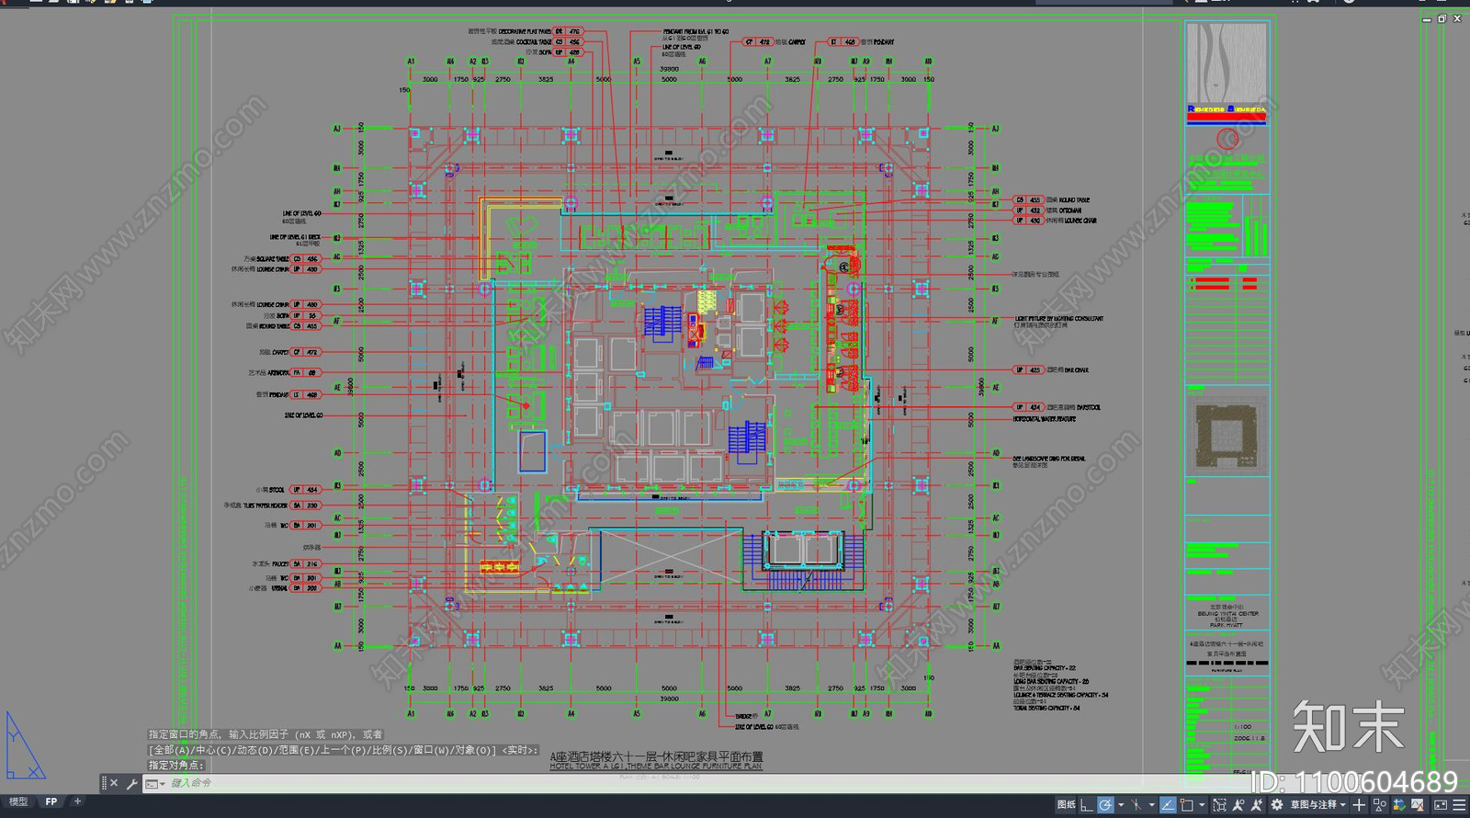Viewport: 1470px width, 818px height.
Task: Open workspace switching gear icon
Action: click(1277, 805)
